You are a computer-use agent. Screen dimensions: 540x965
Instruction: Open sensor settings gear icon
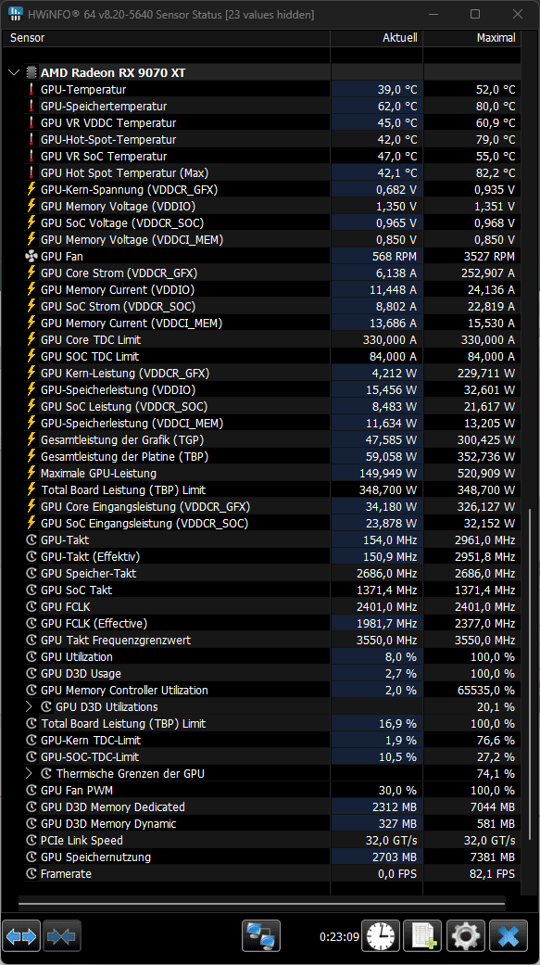tap(466, 936)
